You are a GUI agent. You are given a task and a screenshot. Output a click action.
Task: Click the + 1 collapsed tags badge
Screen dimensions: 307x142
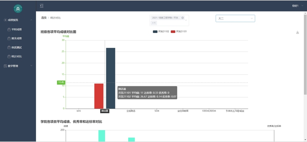click(x=154, y=23)
